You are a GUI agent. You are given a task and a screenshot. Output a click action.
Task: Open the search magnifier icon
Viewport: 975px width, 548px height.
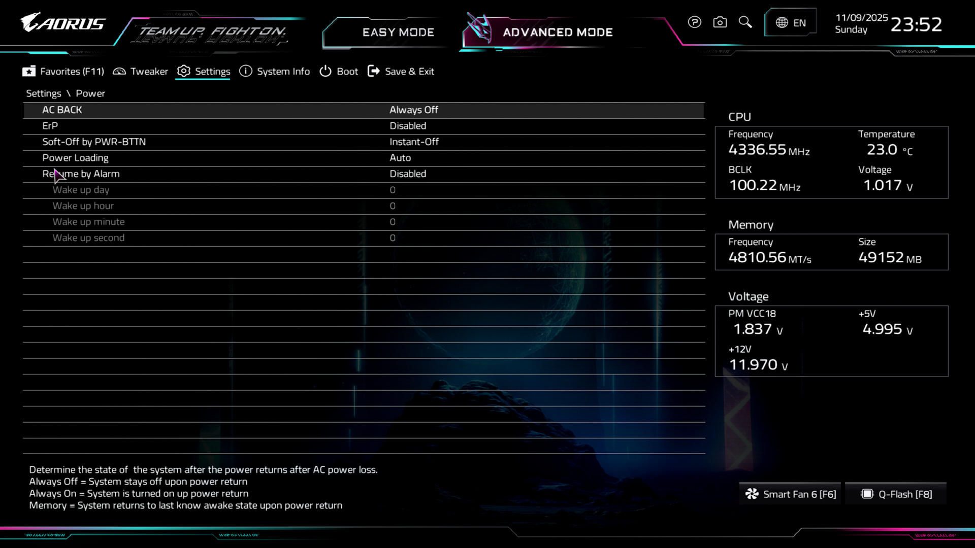745,22
